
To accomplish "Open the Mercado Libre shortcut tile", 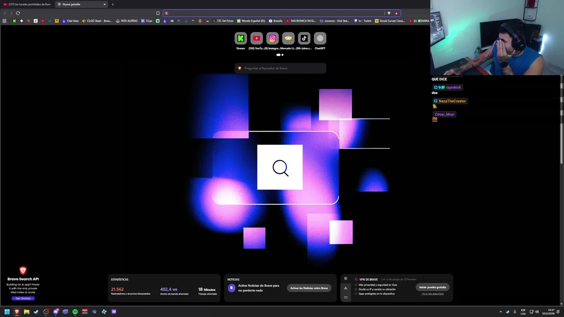I will [288, 38].
